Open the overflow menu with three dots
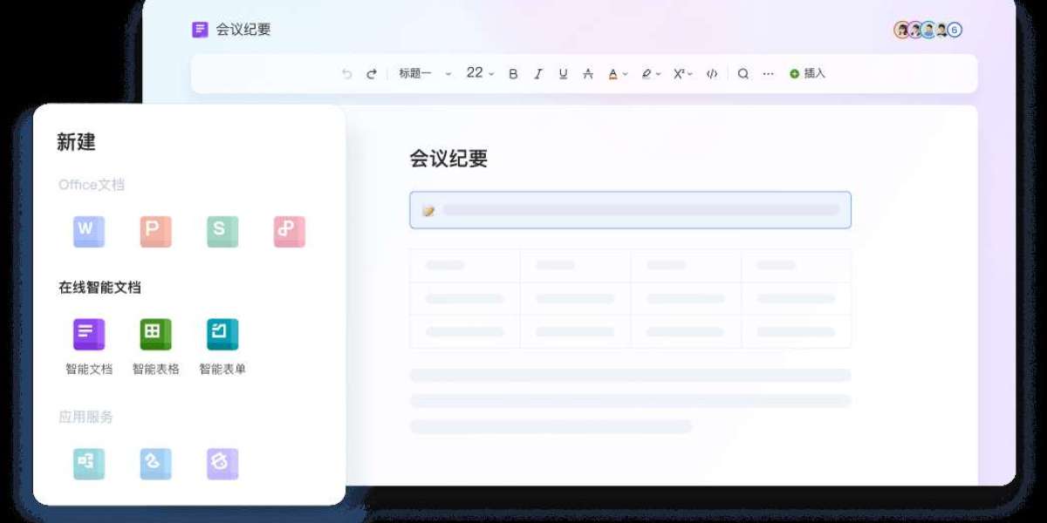This screenshot has height=523, width=1047. [x=768, y=73]
